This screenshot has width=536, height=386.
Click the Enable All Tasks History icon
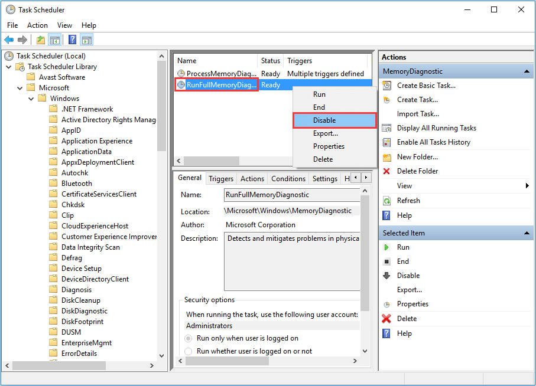pos(386,142)
